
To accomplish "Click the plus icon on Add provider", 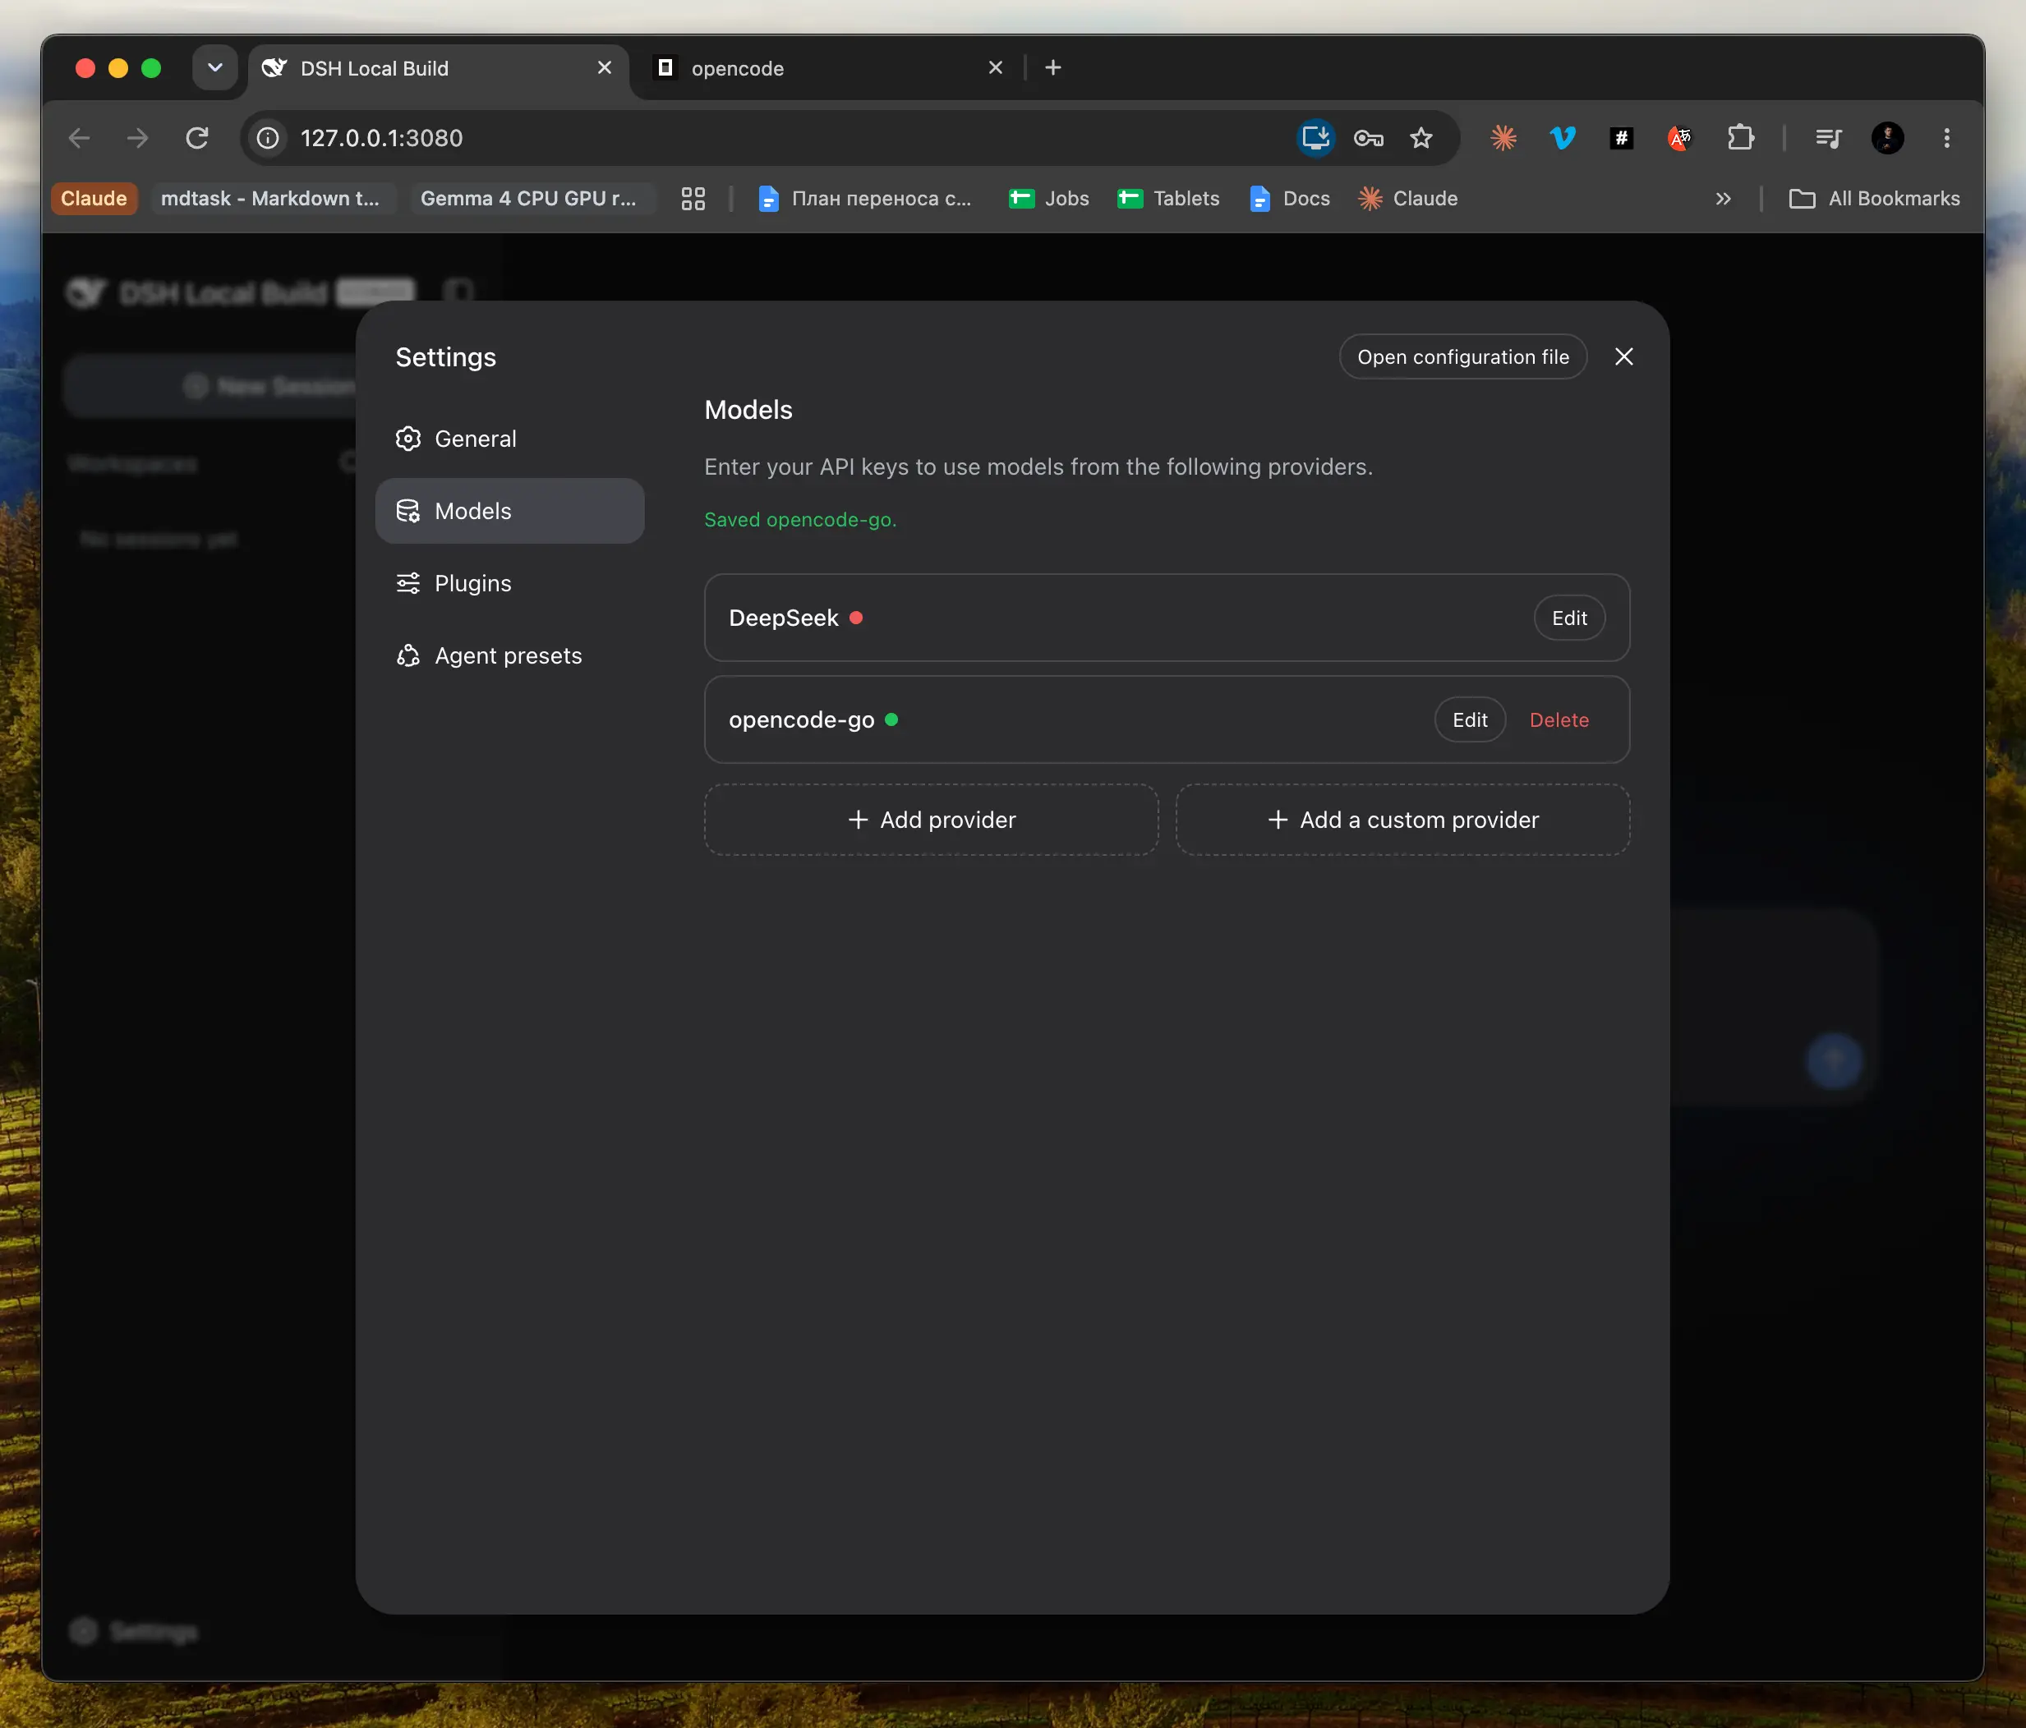I will (x=858, y=820).
